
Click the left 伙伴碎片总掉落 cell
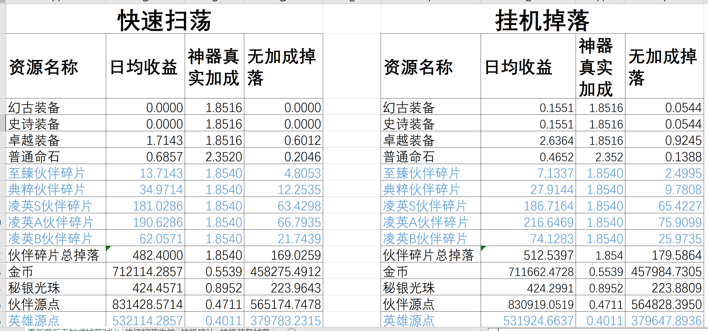[55, 255]
